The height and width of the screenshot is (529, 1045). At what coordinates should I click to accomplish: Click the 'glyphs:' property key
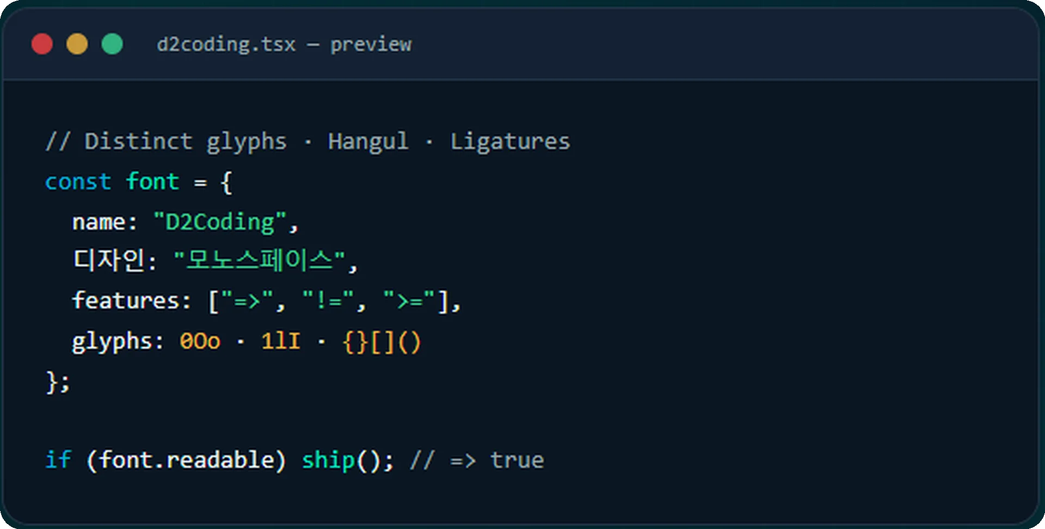[x=118, y=342]
